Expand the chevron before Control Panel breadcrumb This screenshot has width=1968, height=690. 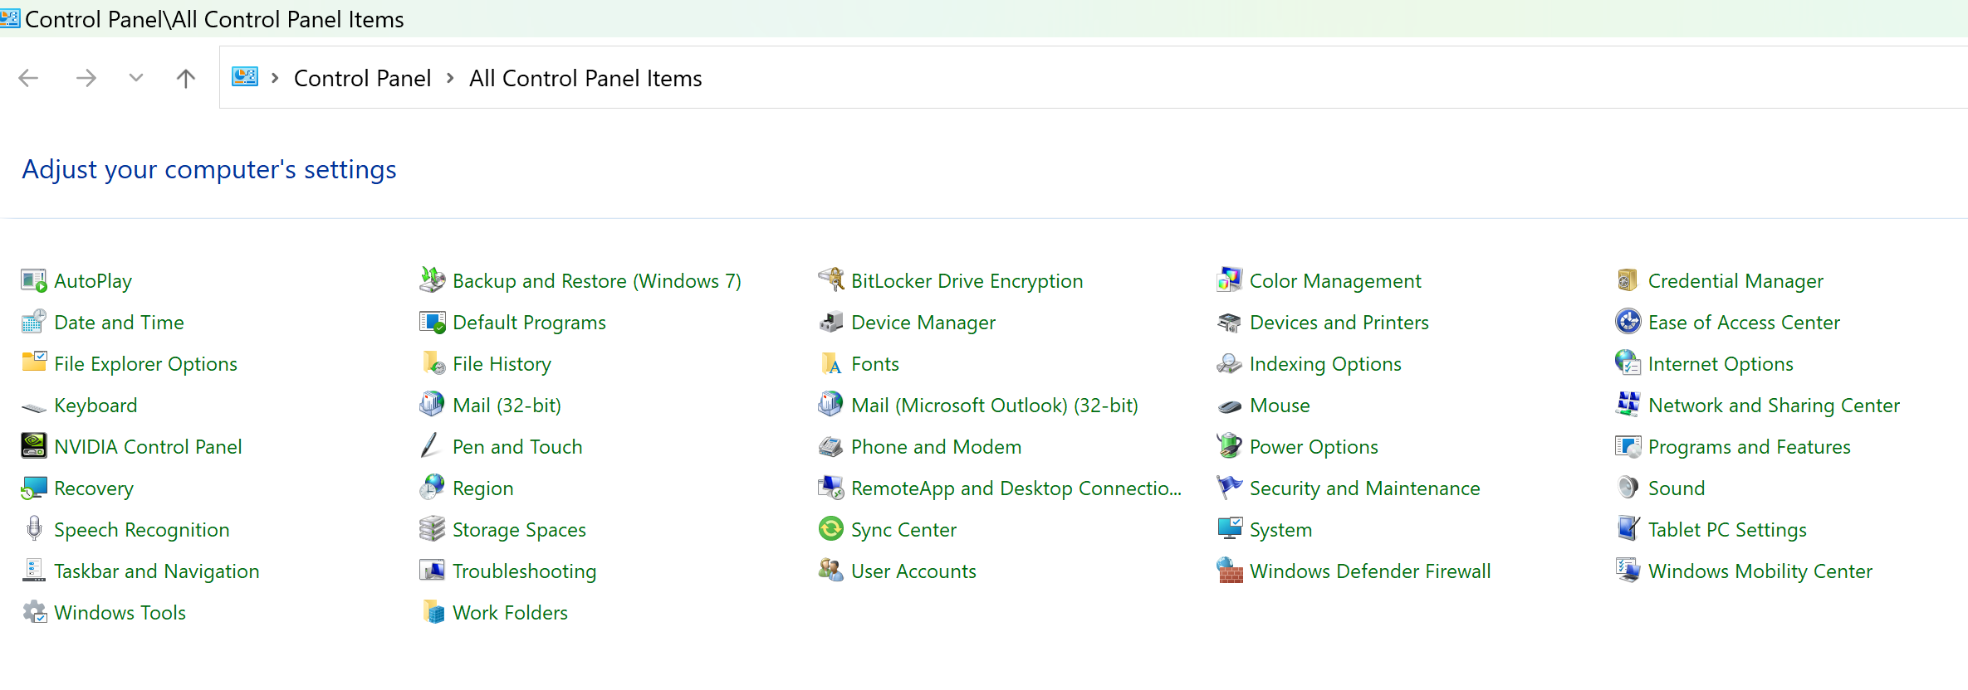tap(275, 78)
